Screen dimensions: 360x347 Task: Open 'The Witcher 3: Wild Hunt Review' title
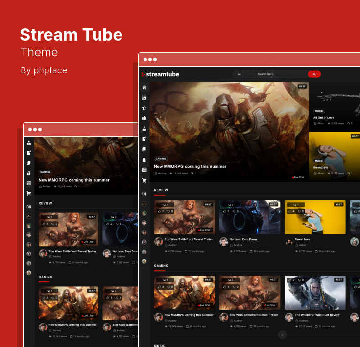point(317,315)
